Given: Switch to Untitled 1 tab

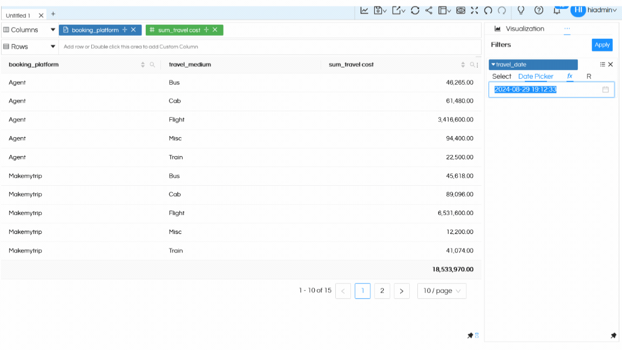Looking at the screenshot, I should point(18,16).
